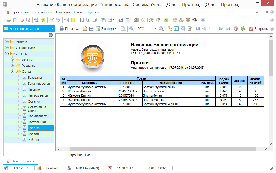The image size is (276, 173).
Task: Click the exit door icon in main toolbar
Action: click(136, 20)
